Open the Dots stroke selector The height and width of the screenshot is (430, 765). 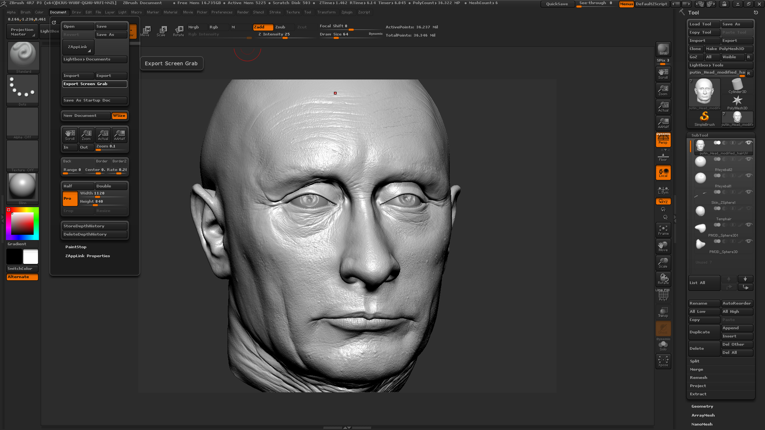pyautogui.click(x=23, y=90)
